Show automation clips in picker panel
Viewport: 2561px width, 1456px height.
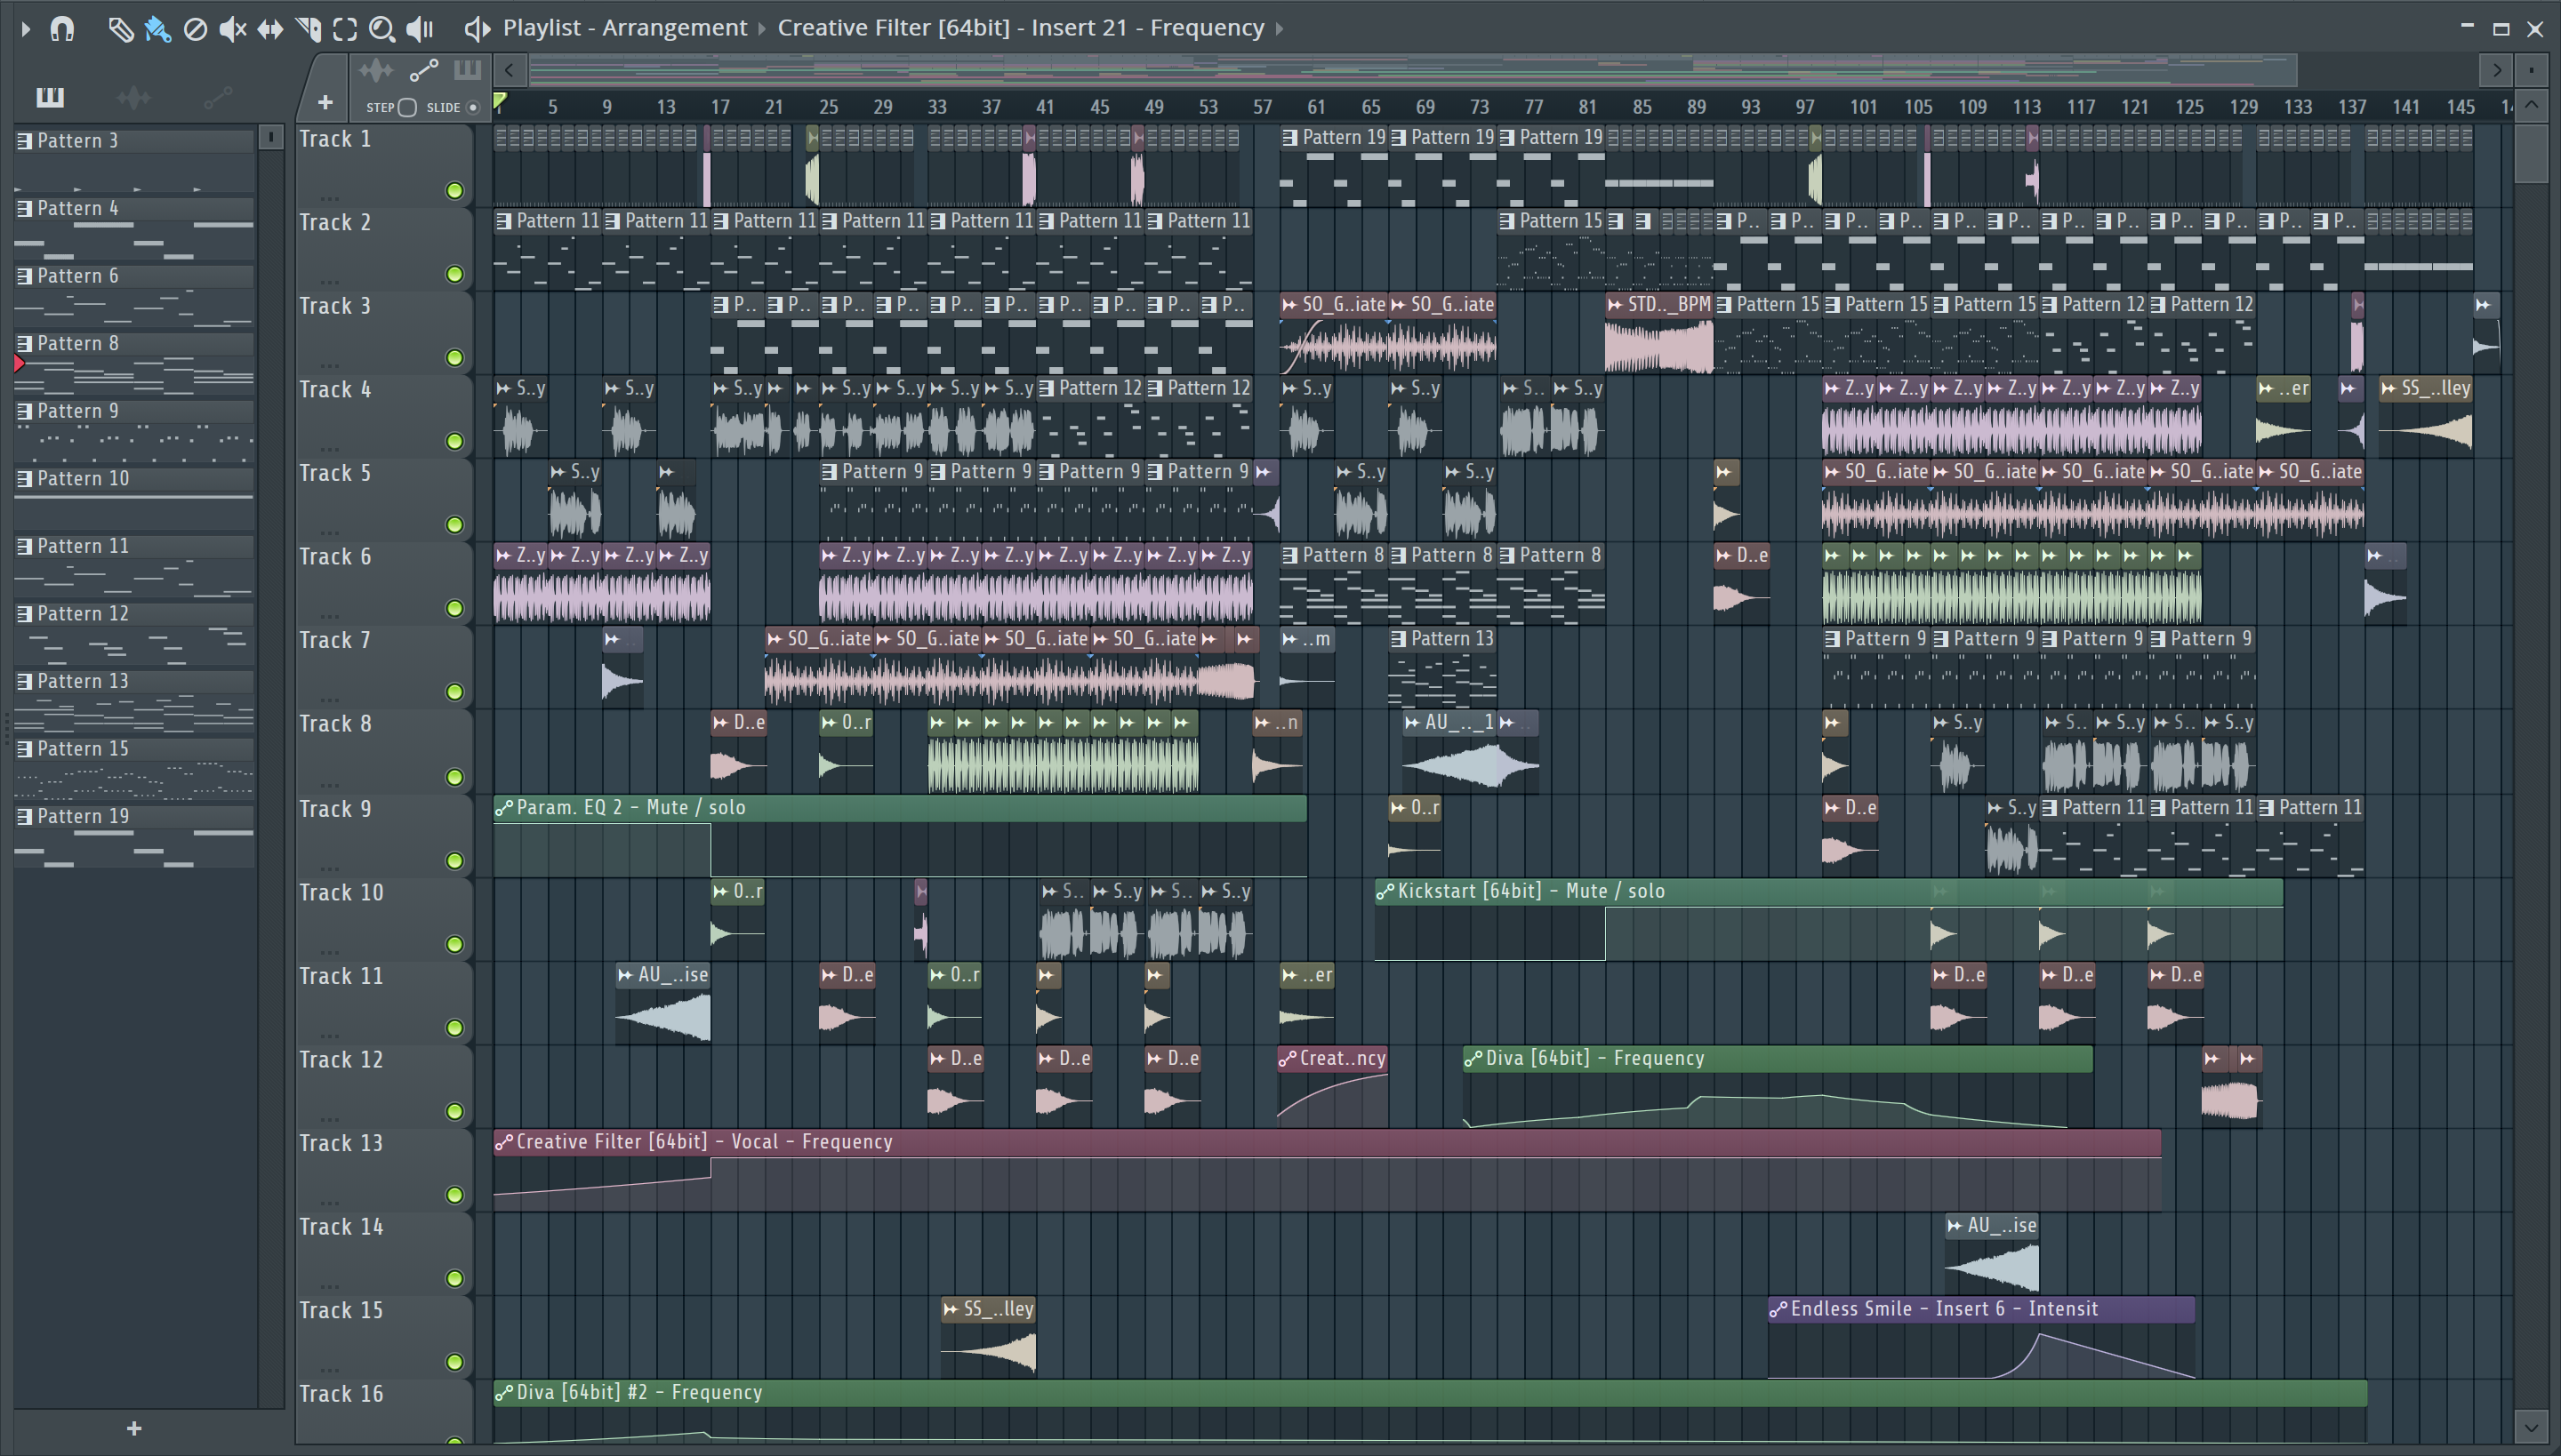217,97
